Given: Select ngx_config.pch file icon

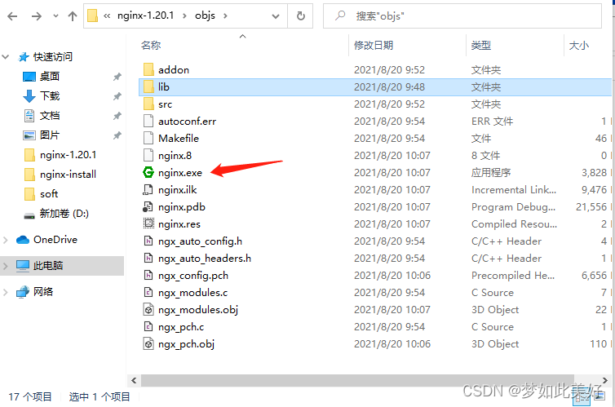Looking at the screenshot, I should [148, 275].
